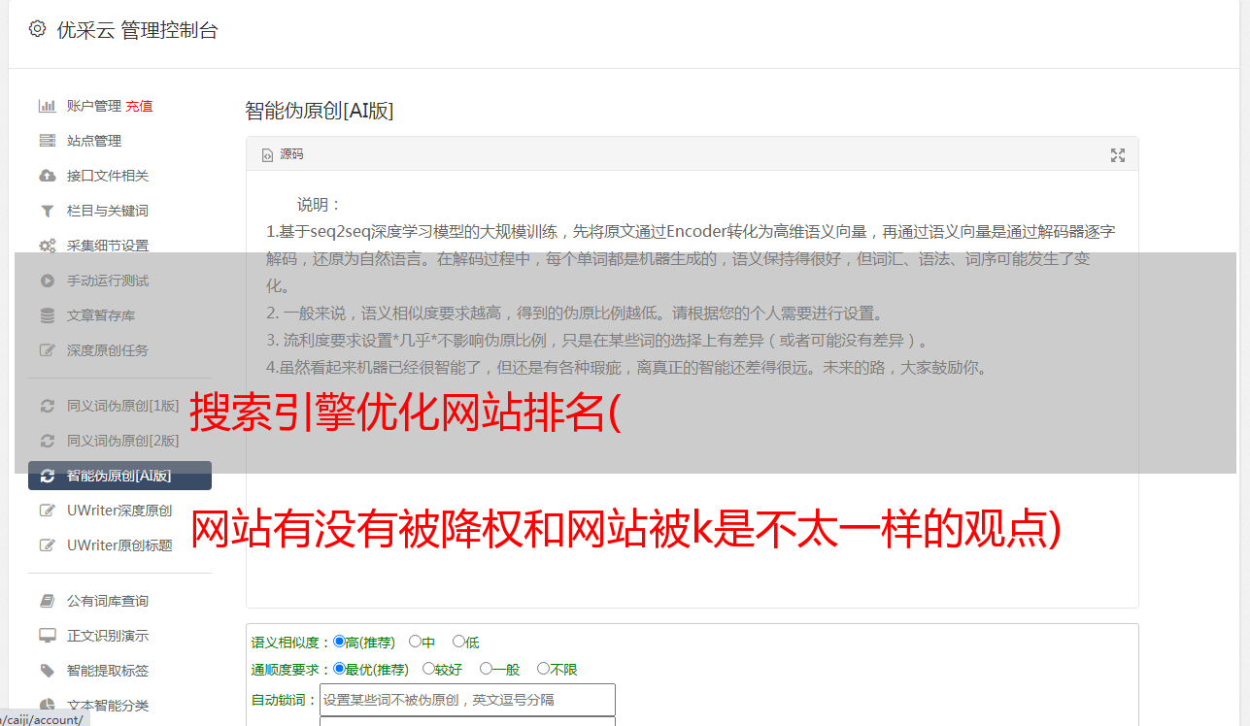Click the fullscreen expand icon in editor toolbar

1118,154
